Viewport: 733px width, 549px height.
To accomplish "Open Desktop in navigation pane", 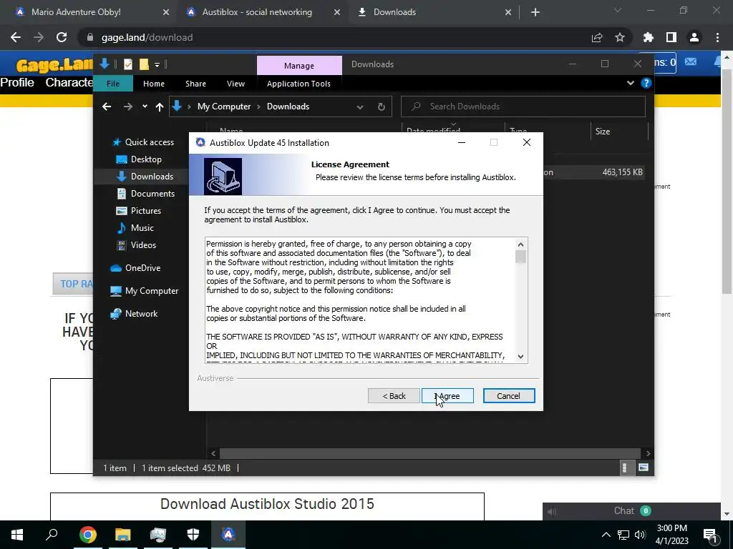I will tap(138, 159).
